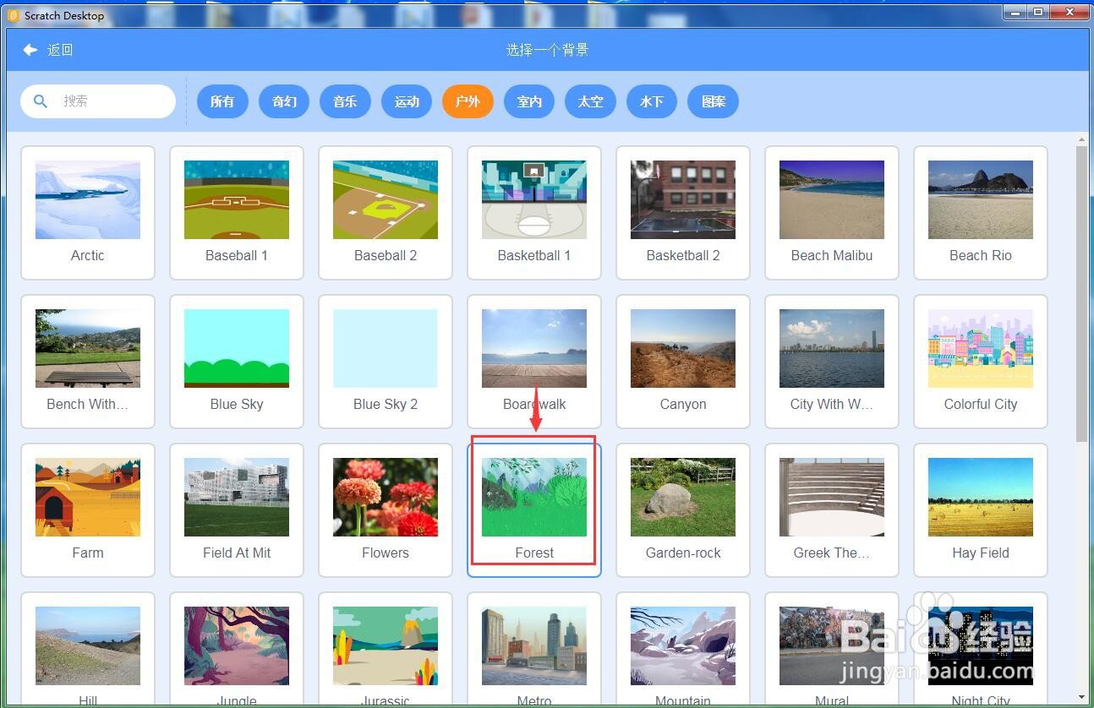Show 水下 category backdrops
Image resolution: width=1094 pixels, height=708 pixels.
[652, 101]
